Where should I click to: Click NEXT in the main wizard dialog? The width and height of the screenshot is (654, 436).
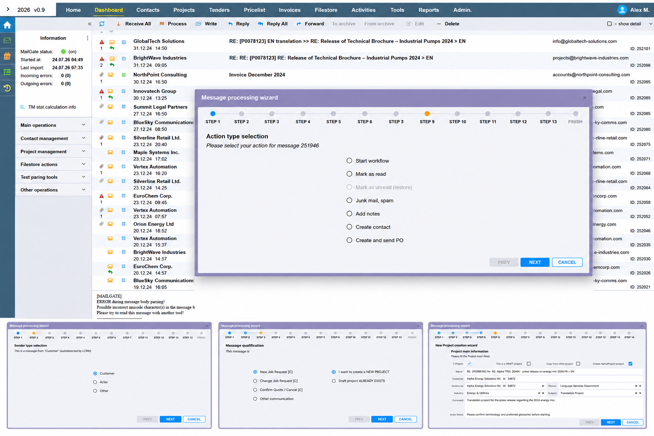(x=535, y=262)
